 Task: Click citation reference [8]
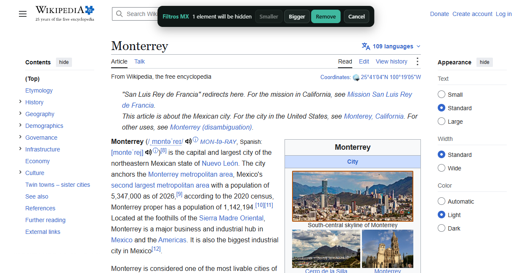(163, 150)
